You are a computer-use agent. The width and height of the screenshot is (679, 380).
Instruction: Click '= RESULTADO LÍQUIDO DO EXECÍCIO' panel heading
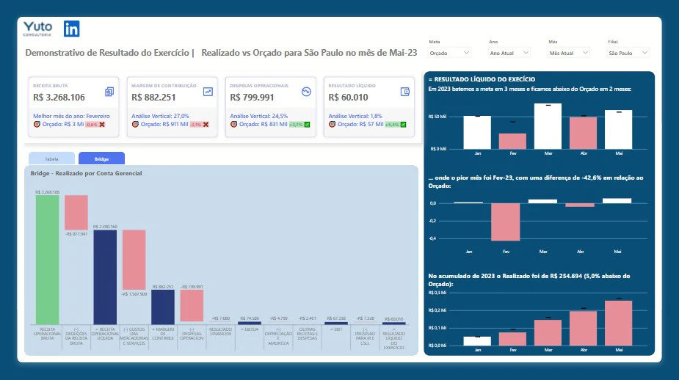coord(482,79)
